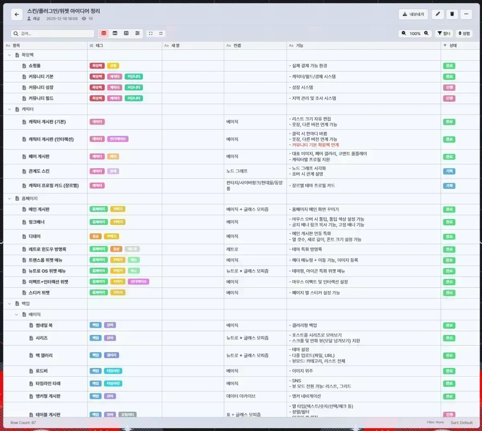Focus the 검색 search field
The width and height of the screenshot is (482, 431).
53,34
